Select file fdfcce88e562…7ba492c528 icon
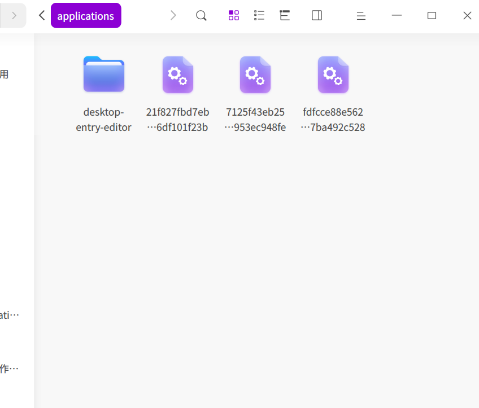479x408 pixels. pos(333,74)
